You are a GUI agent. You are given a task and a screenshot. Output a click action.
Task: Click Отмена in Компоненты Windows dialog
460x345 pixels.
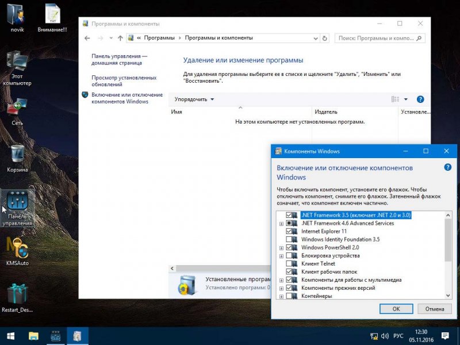click(x=435, y=309)
